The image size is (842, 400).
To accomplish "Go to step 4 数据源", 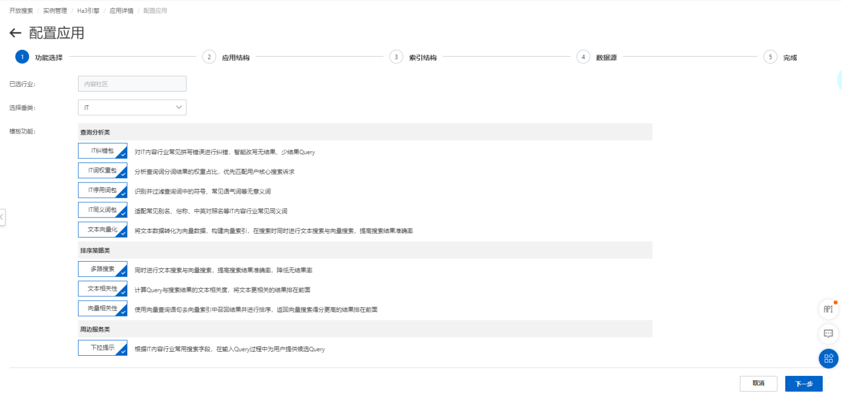I will tap(597, 57).
